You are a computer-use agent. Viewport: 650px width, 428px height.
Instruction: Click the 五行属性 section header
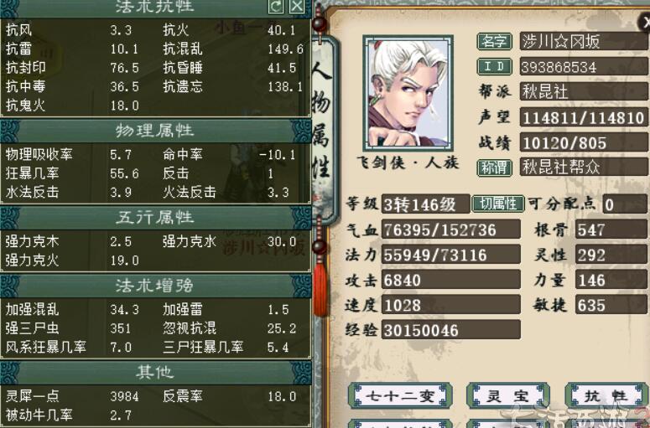tap(155, 218)
